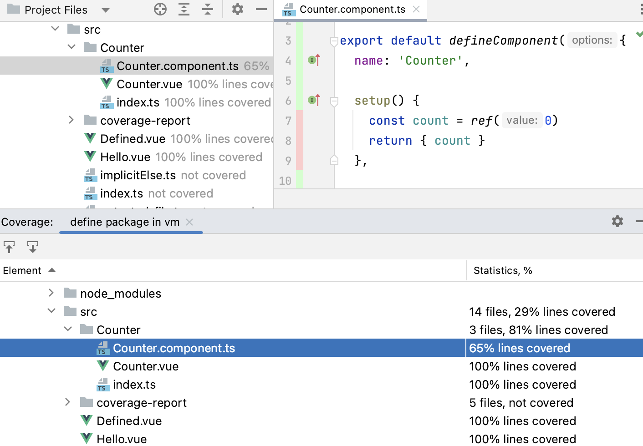Open Coverage panel settings gear
Image resolution: width=643 pixels, height=446 pixels.
[617, 221]
